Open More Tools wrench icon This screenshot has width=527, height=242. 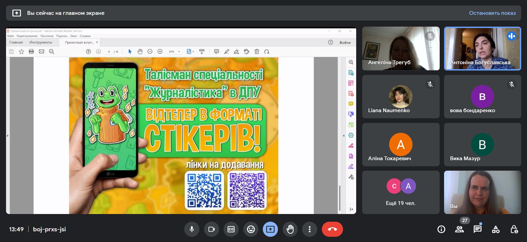point(351,177)
